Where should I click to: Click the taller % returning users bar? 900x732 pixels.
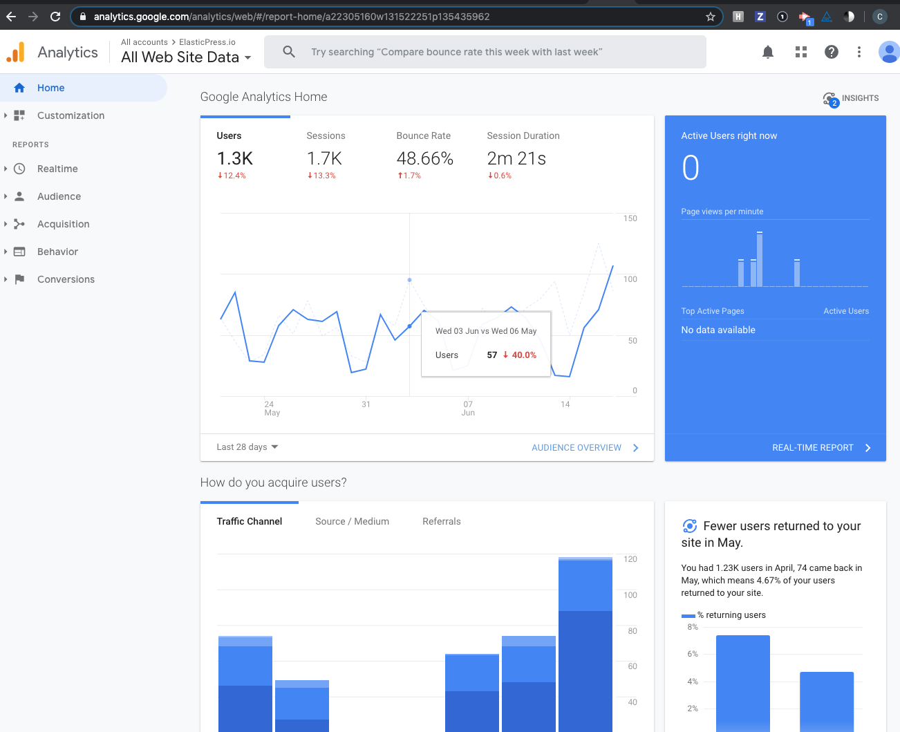(743, 683)
